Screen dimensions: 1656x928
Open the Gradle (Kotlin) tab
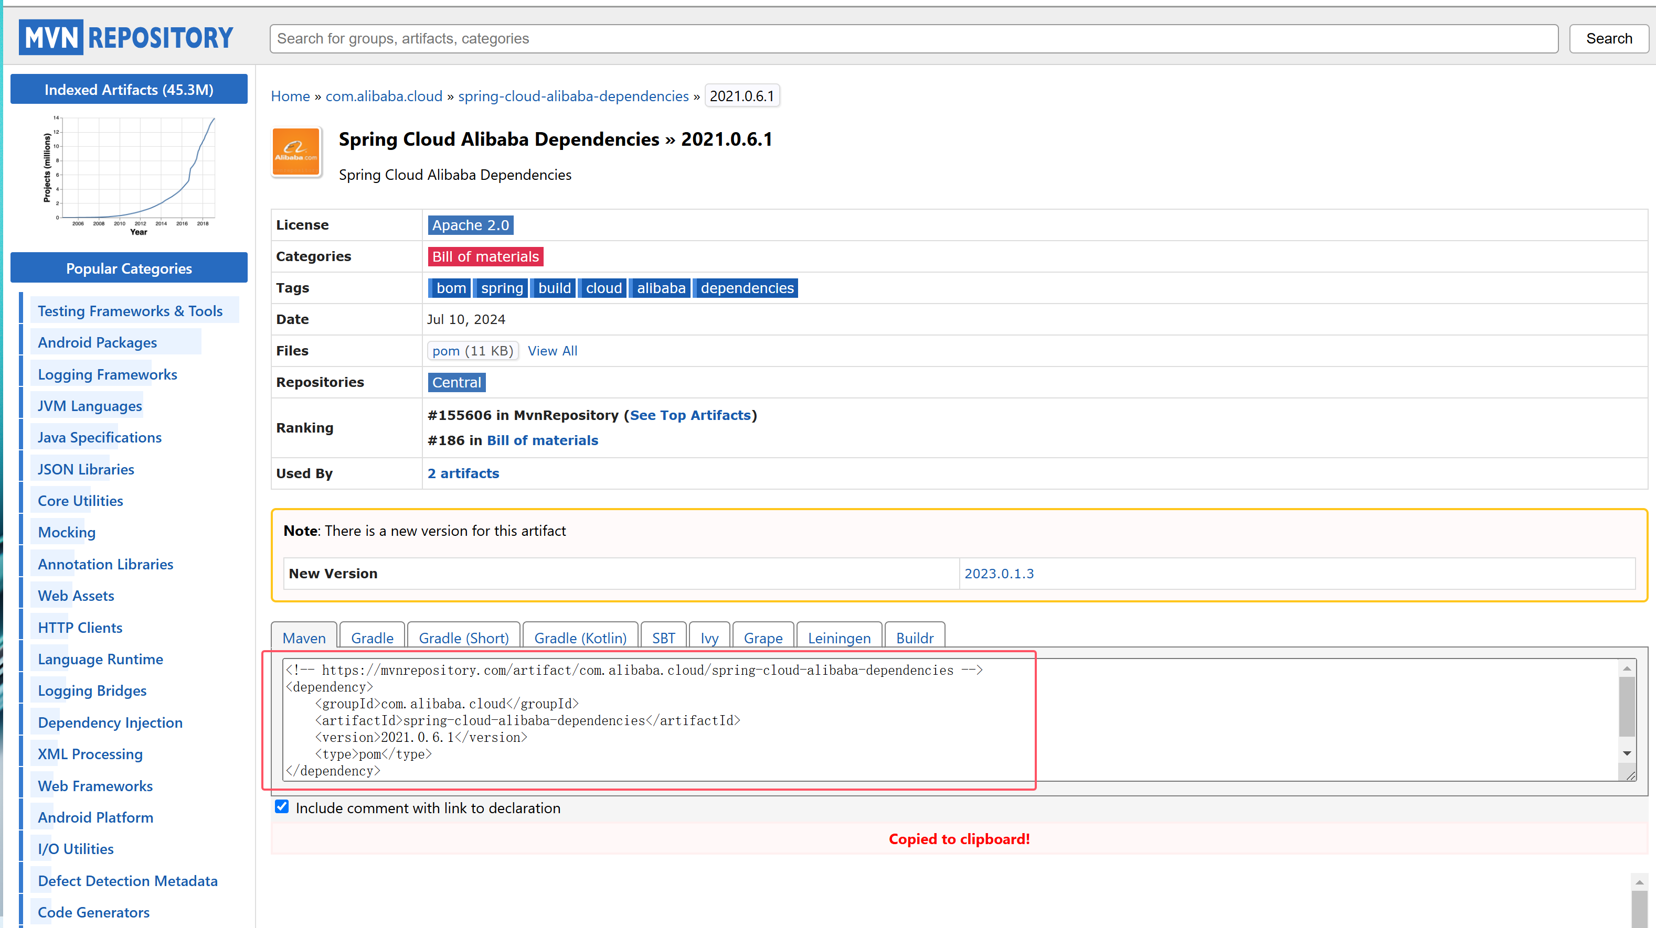[580, 637]
